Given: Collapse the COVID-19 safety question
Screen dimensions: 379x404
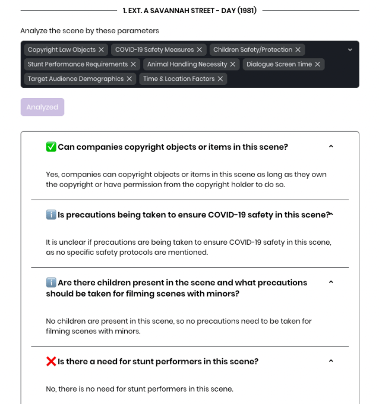Looking at the screenshot, I should 331,214.
